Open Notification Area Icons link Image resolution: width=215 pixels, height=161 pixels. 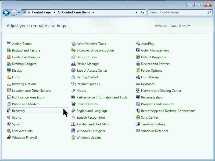[28, 97]
